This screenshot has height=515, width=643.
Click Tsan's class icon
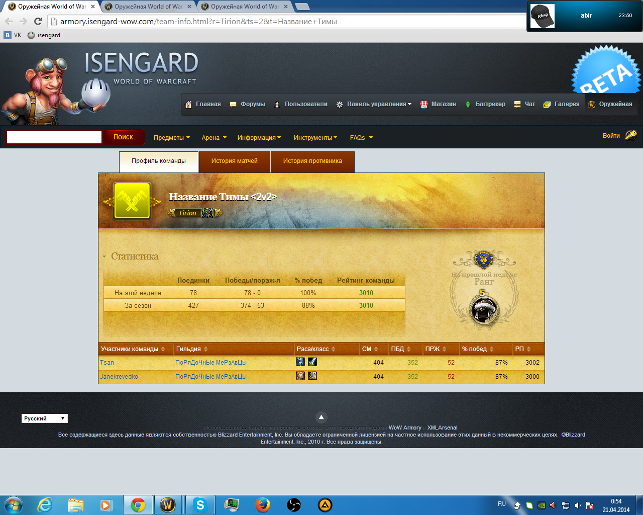click(312, 362)
